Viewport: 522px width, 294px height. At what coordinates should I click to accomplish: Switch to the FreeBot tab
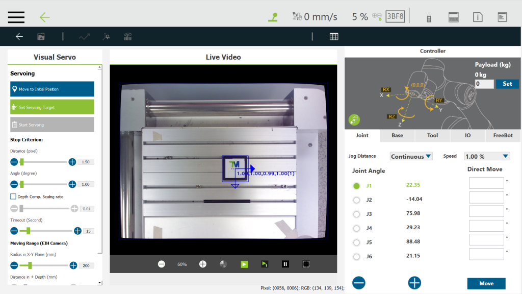(503, 136)
